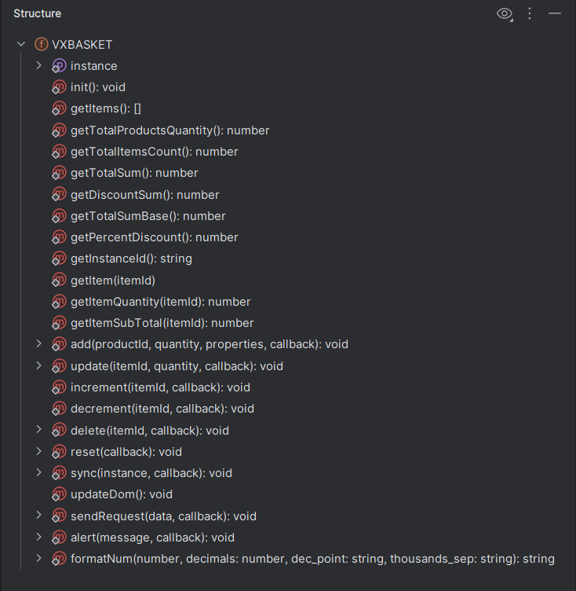
Task: Select getItems() in the structure tree
Action: [x=105, y=108]
